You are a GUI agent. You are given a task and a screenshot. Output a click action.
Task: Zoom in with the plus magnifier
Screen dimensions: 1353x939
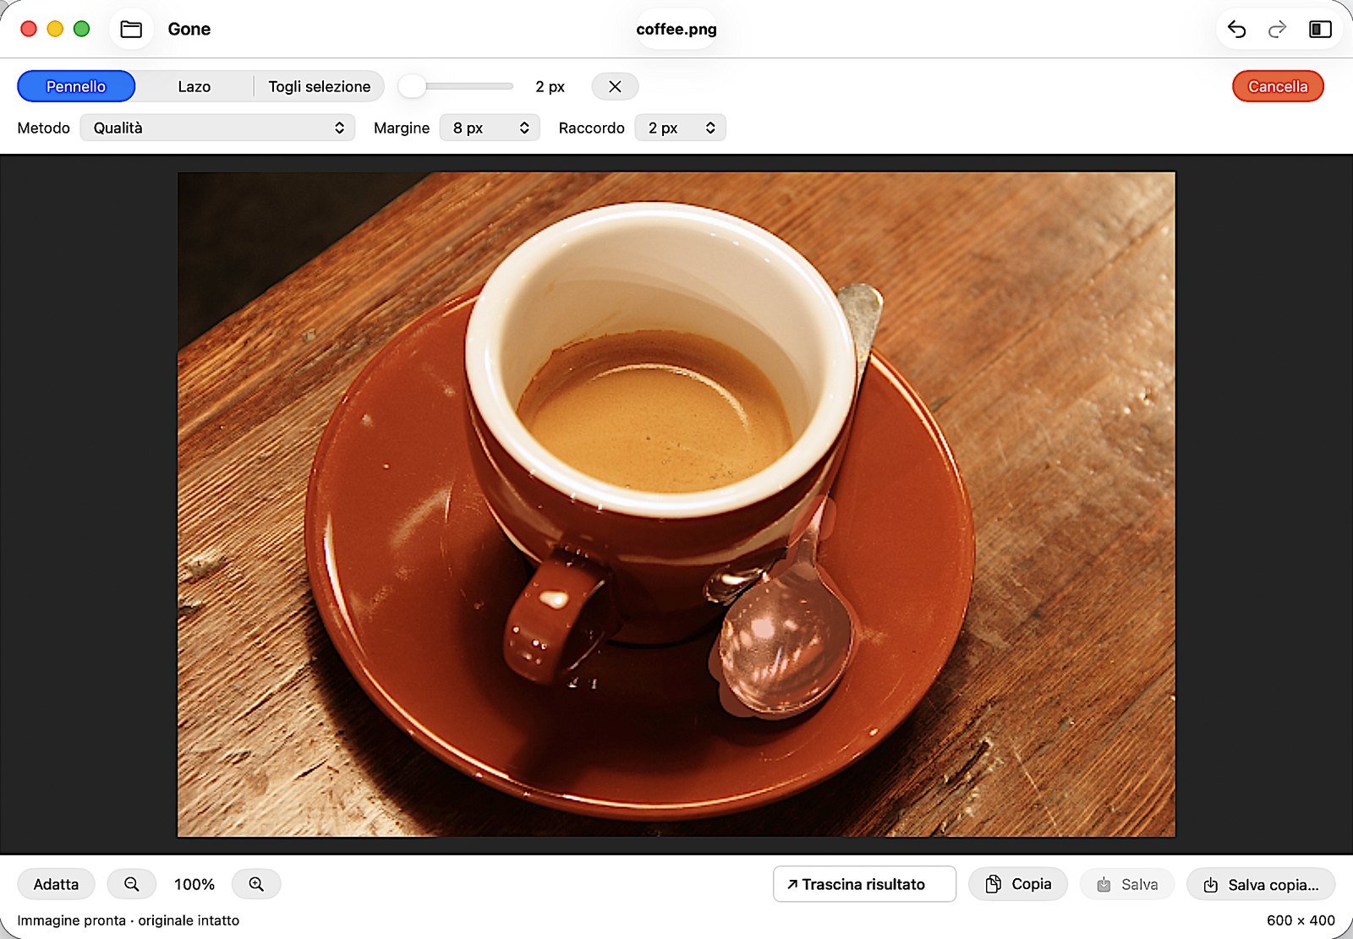(256, 884)
